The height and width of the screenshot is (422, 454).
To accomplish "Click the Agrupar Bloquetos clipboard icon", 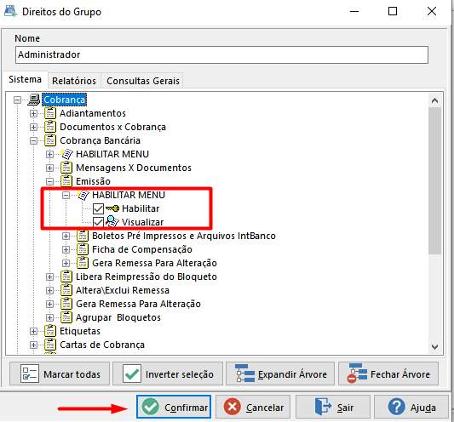I will (x=66, y=317).
